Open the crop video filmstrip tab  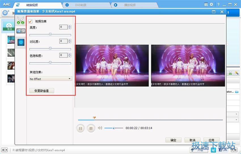(21, 31)
